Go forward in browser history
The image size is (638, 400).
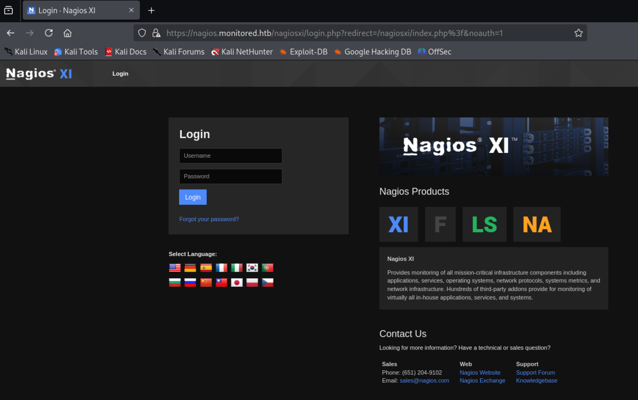(30, 33)
